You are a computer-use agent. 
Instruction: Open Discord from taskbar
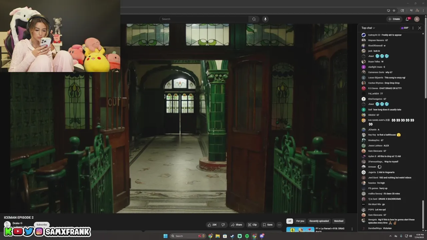click(262, 236)
